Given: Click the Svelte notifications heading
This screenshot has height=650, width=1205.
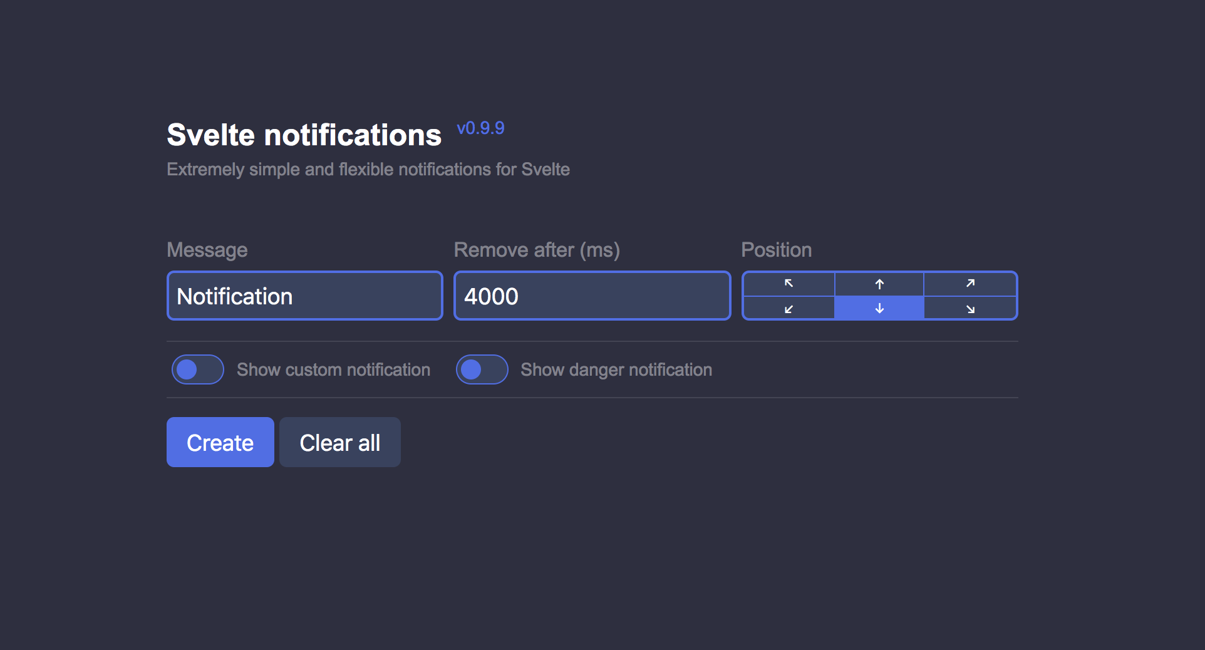Looking at the screenshot, I should click(x=304, y=134).
